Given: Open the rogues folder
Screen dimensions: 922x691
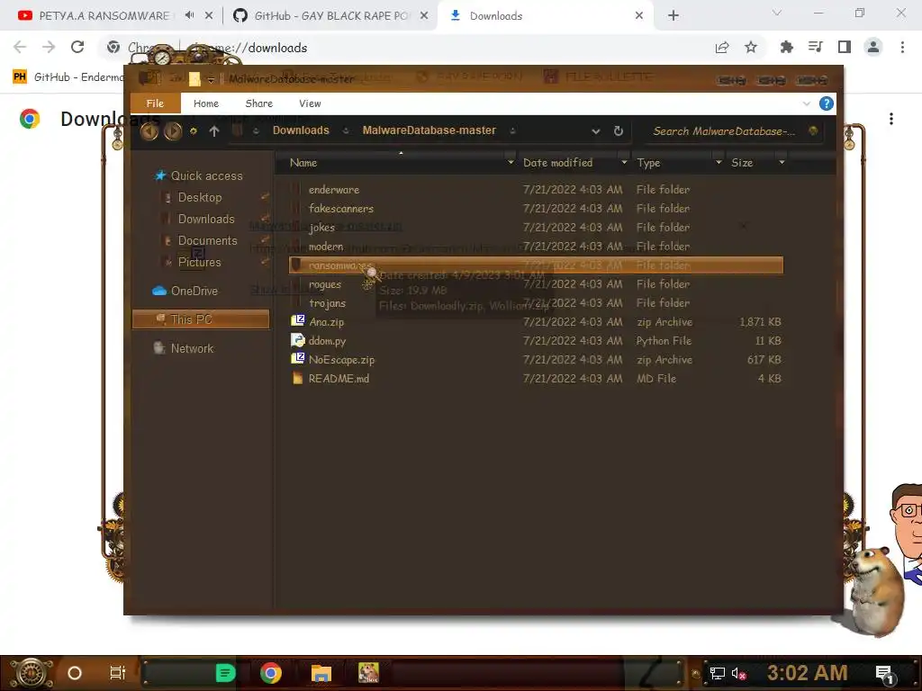Looking at the screenshot, I should 324,283.
